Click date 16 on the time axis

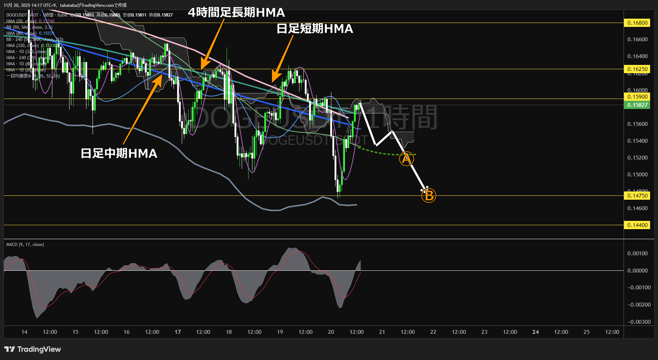[127, 332]
